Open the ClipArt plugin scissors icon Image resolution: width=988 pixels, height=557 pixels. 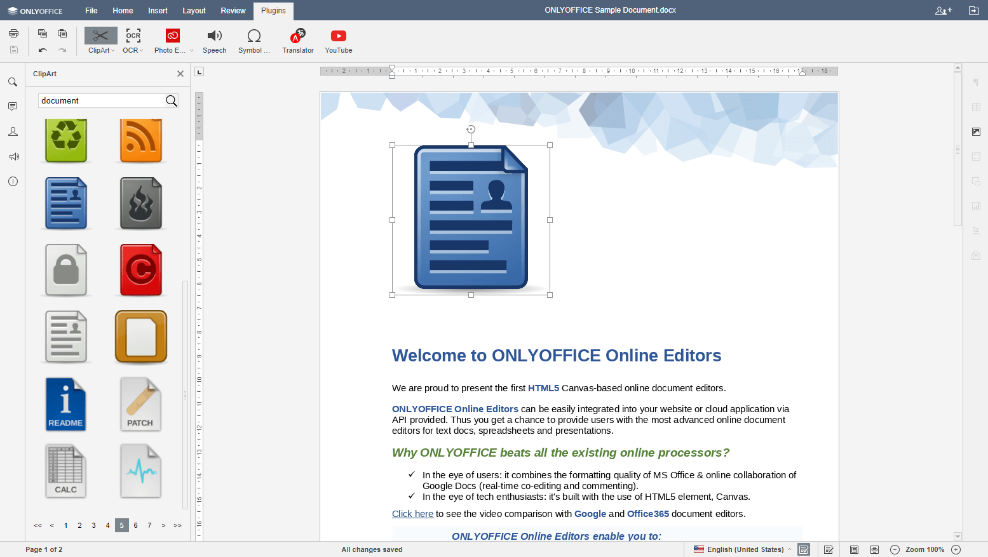tap(101, 36)
